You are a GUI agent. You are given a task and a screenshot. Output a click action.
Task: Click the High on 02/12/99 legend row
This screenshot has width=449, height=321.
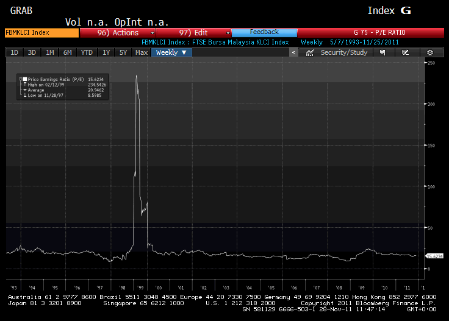pos(46,85)
